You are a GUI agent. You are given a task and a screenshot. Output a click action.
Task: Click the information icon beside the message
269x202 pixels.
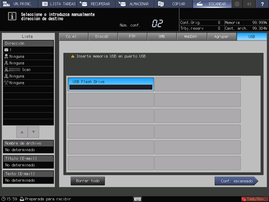(x=12, y=16)
